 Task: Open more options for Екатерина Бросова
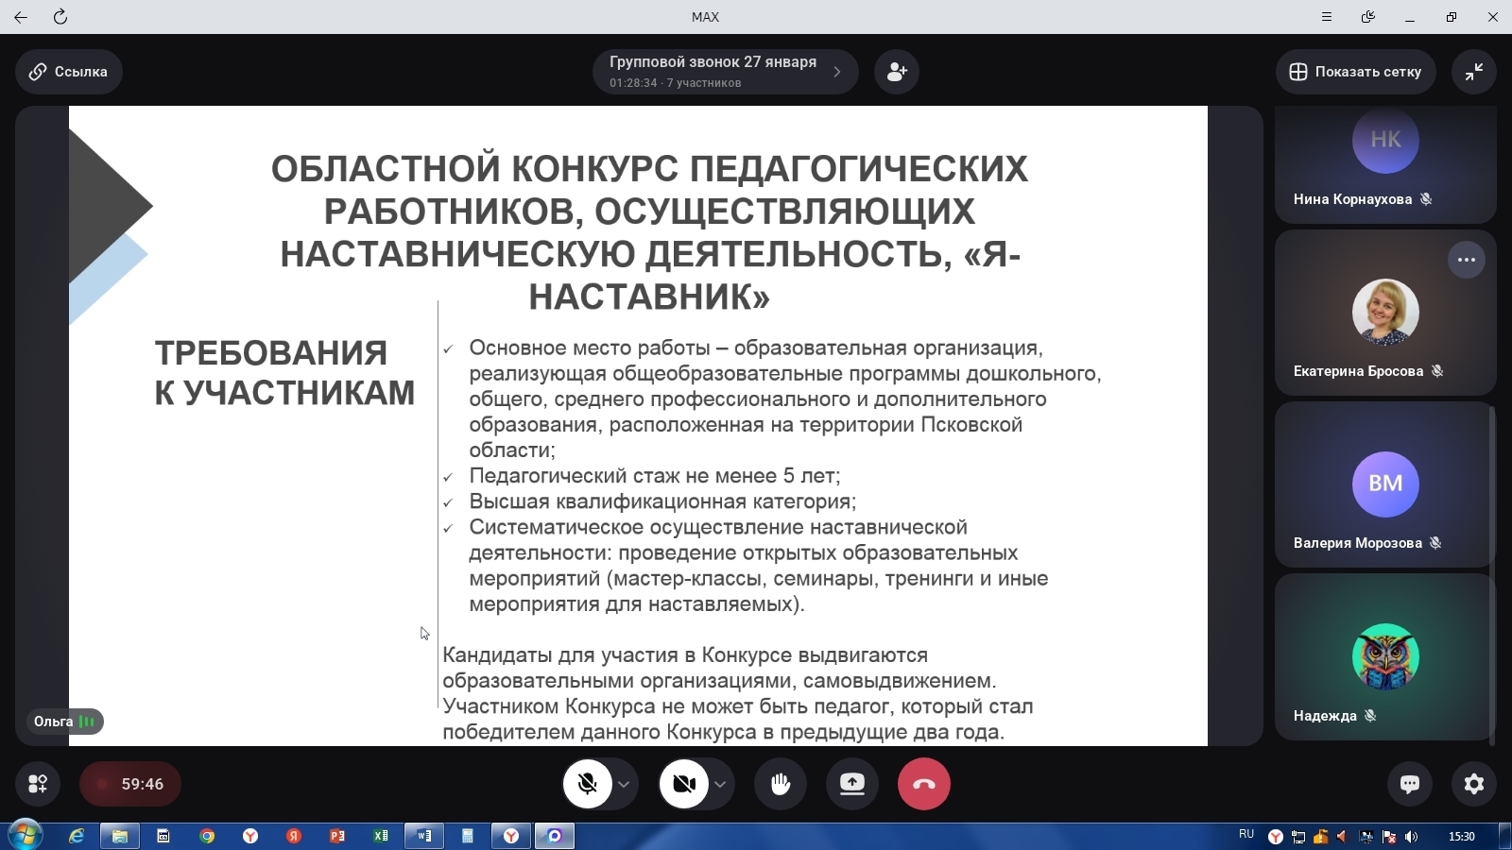point(1466,260)
